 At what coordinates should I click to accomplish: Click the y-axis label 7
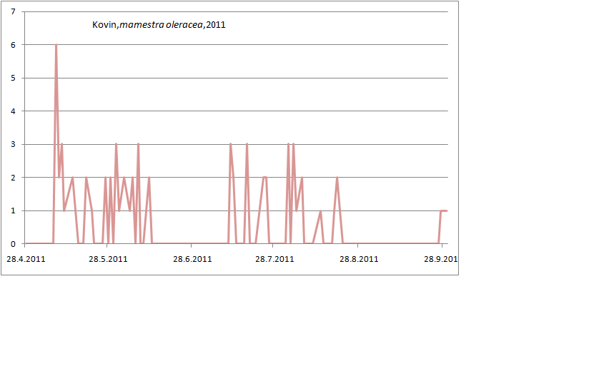13,11
